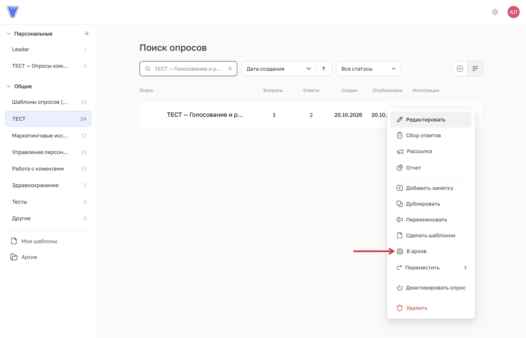Clear the survey search field

click(x=230, y=69)
